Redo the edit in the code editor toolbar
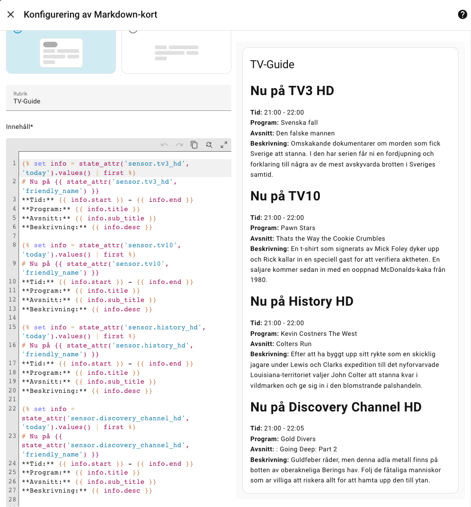 coord(179,145)
